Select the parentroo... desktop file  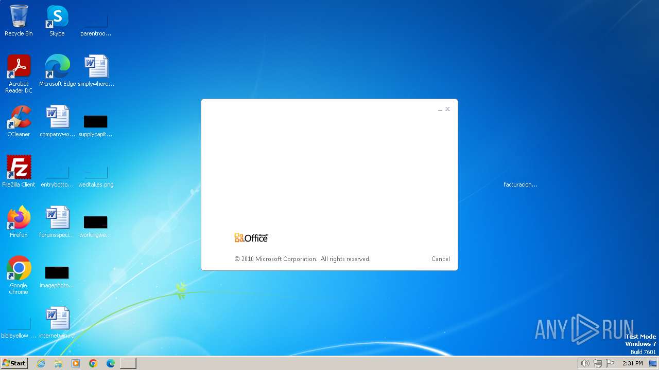click(x=96, y=21)
